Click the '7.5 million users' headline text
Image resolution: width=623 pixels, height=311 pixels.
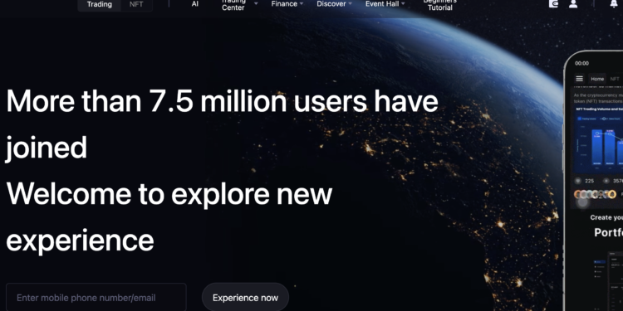258,101
